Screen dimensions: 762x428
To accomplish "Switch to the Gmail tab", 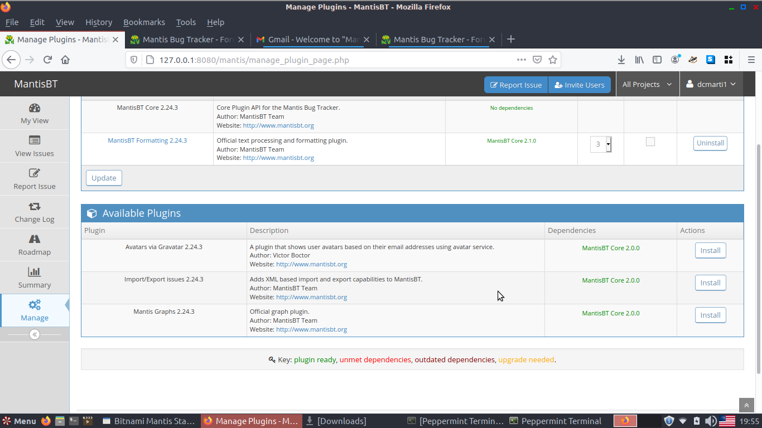I will click(x=312, y=40).
